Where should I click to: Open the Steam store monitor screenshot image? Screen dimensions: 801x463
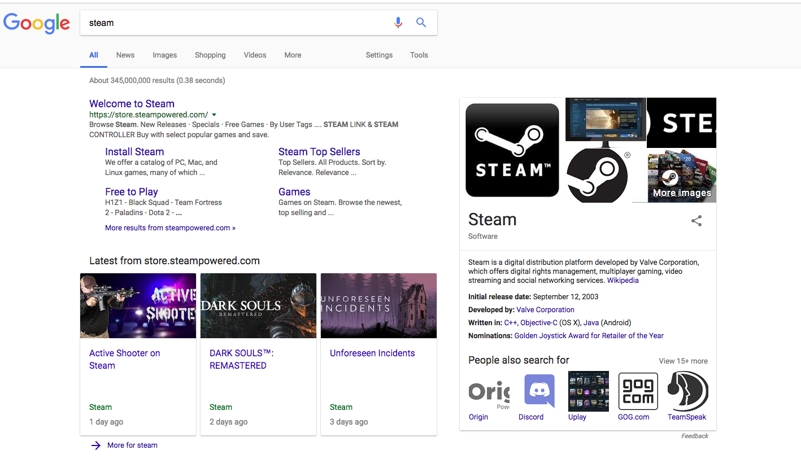tap(606, 123)
